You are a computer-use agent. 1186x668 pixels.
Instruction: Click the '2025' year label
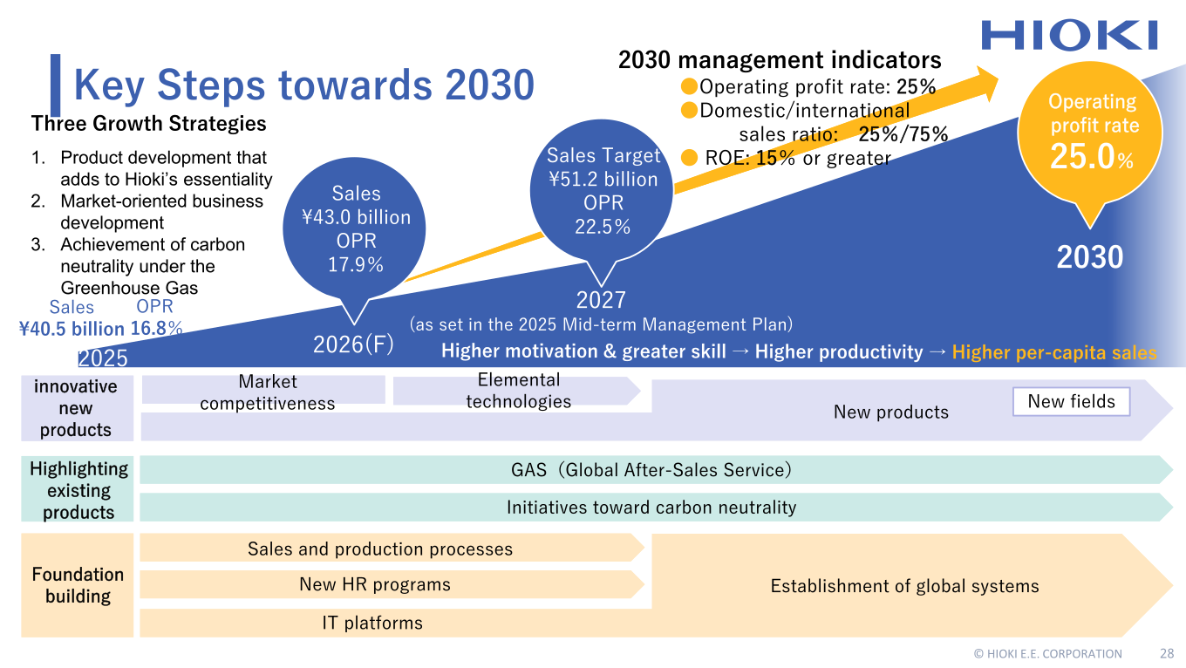click(103, 358)
